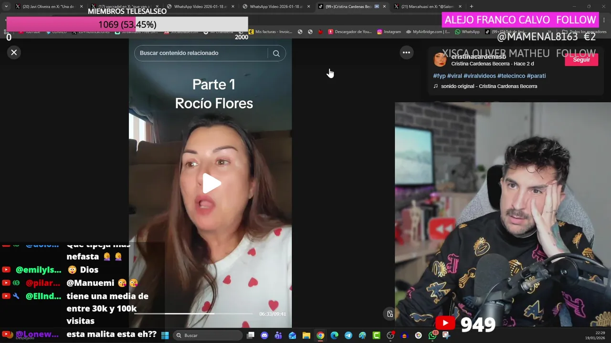Open the three-dot more options menu
611x343 pixels.
406,52
